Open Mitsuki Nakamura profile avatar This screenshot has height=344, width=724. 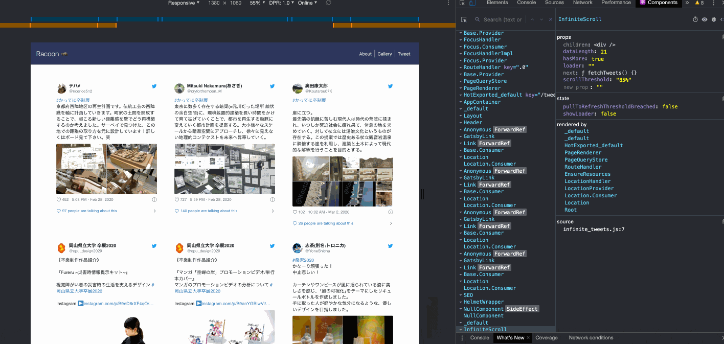[179, 88]
